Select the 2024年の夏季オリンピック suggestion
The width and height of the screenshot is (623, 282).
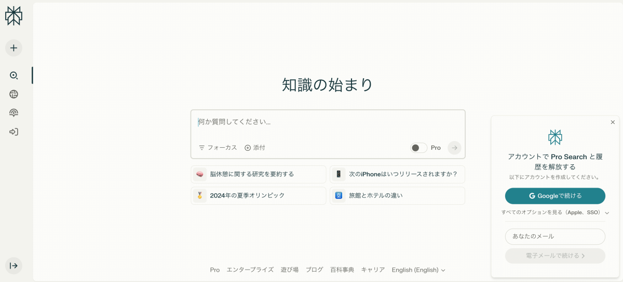(258, 195)
